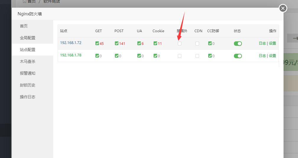This screenshot has height=158, width=298.
Task: Close the Nginx防火墙 dialog
Action: [283, 8]
